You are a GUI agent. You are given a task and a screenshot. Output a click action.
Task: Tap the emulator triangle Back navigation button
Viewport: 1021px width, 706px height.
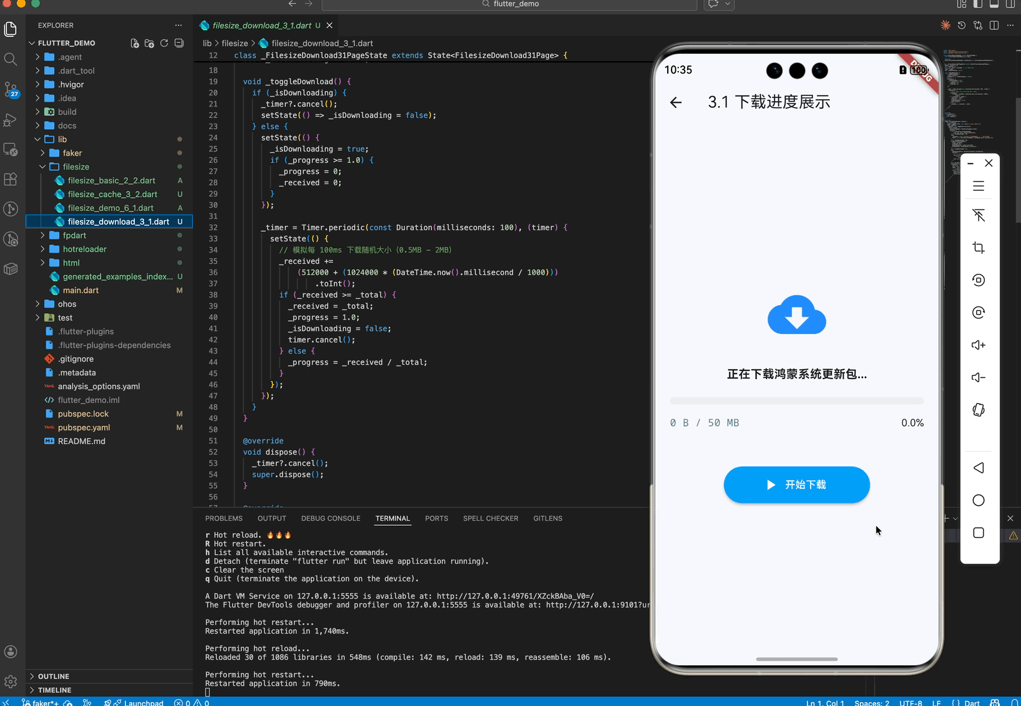pyautogui.click(x=979, y=468)
